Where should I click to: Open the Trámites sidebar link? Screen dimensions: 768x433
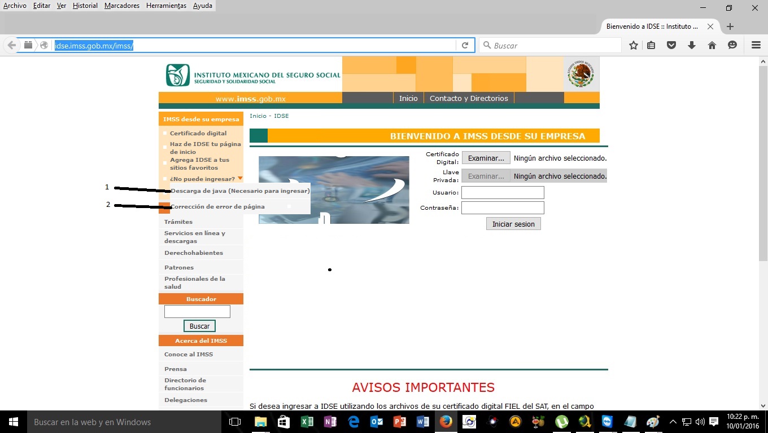(x=178, y=222)
